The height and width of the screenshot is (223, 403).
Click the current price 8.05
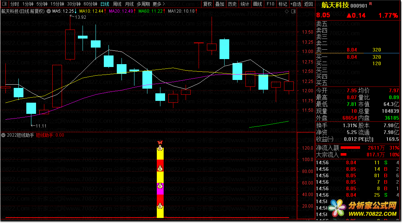pos(323,15)
